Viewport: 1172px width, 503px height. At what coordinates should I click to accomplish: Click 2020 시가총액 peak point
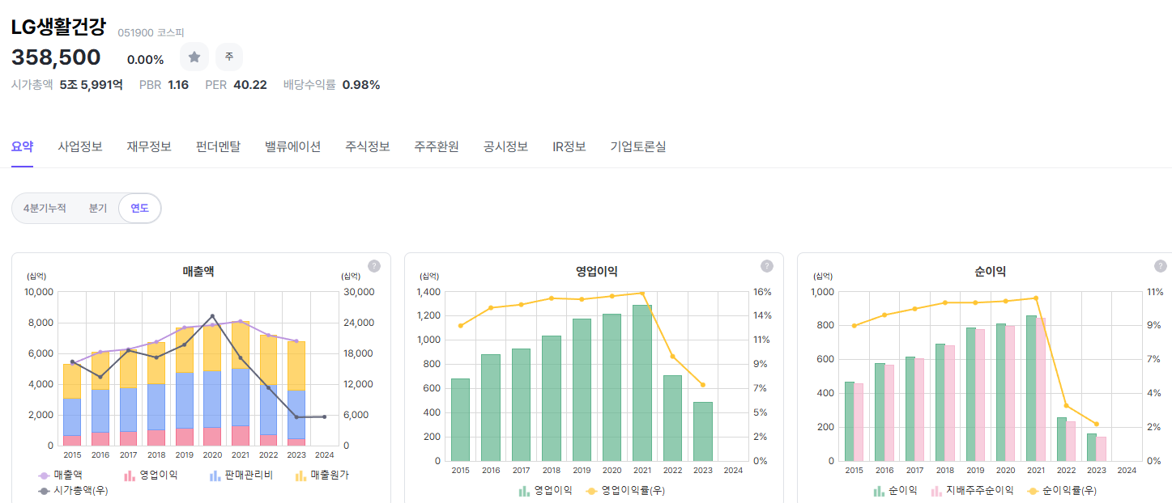[212, 316]
